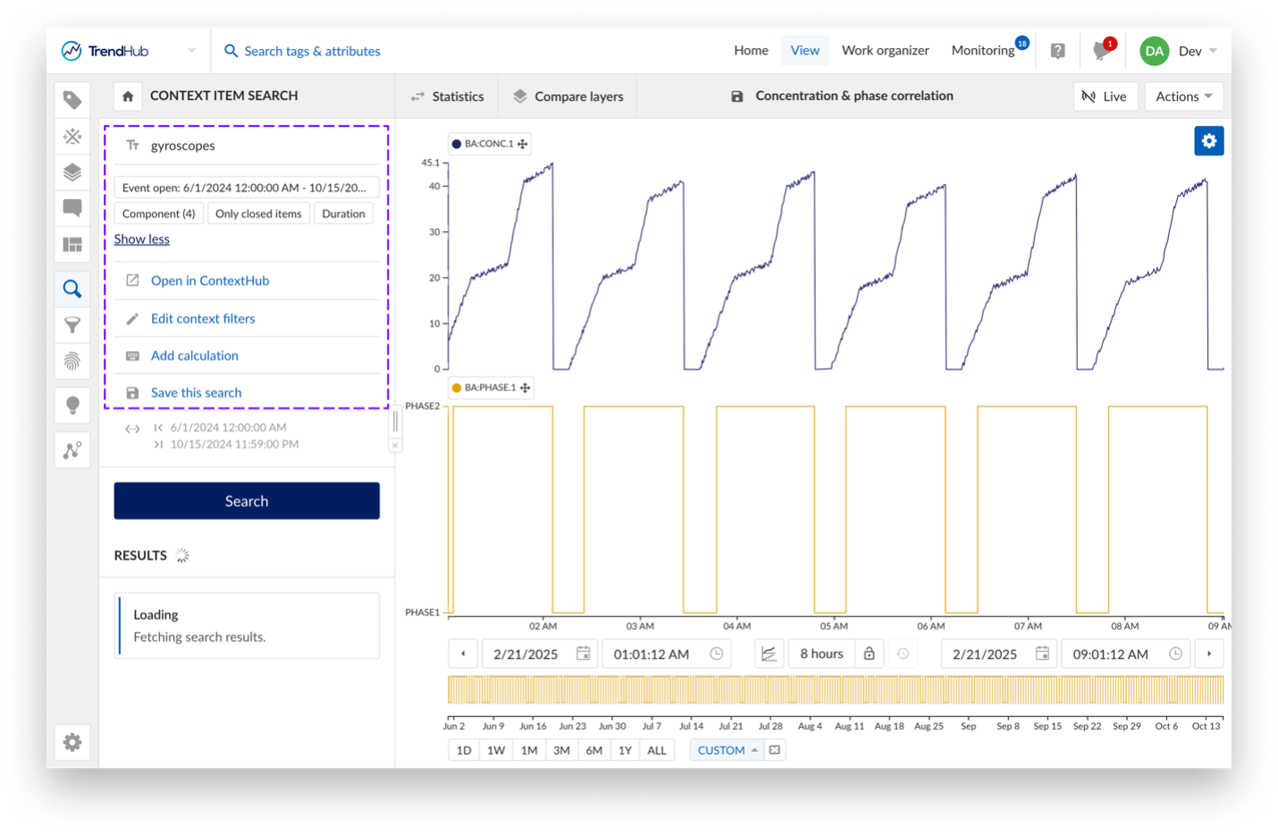This screenshot has height=835, width=1278.
Task: Click the home icon in search panel
Action: point(128,96)
